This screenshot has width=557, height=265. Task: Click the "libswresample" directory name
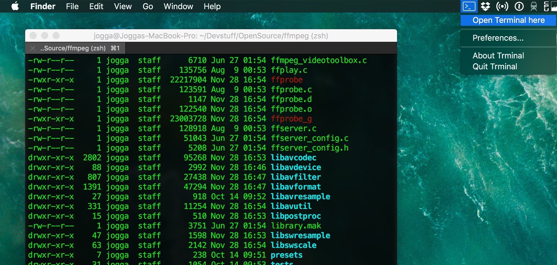300,235
